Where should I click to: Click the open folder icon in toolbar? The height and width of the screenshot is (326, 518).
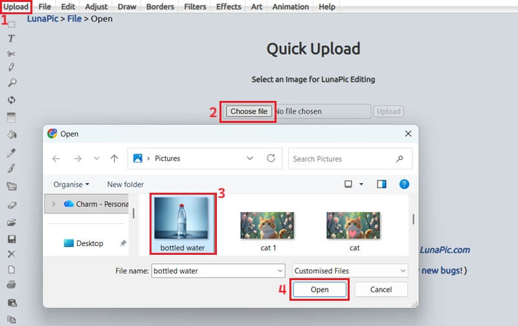[12, 223]
